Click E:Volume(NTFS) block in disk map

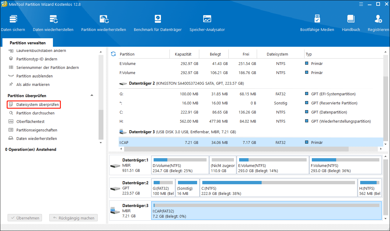(x=273, y=165)
